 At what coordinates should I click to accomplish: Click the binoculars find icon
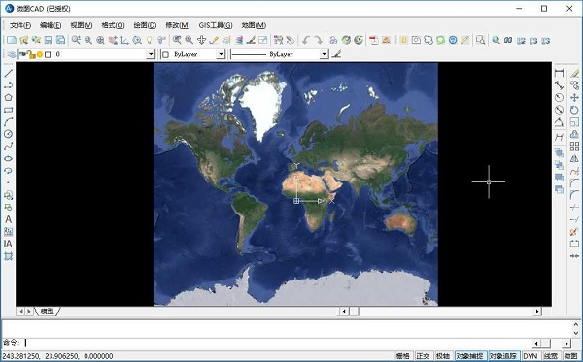(508, 40)
